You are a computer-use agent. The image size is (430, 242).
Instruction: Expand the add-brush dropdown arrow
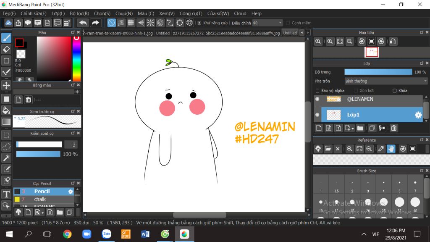[x=42, y=213]
